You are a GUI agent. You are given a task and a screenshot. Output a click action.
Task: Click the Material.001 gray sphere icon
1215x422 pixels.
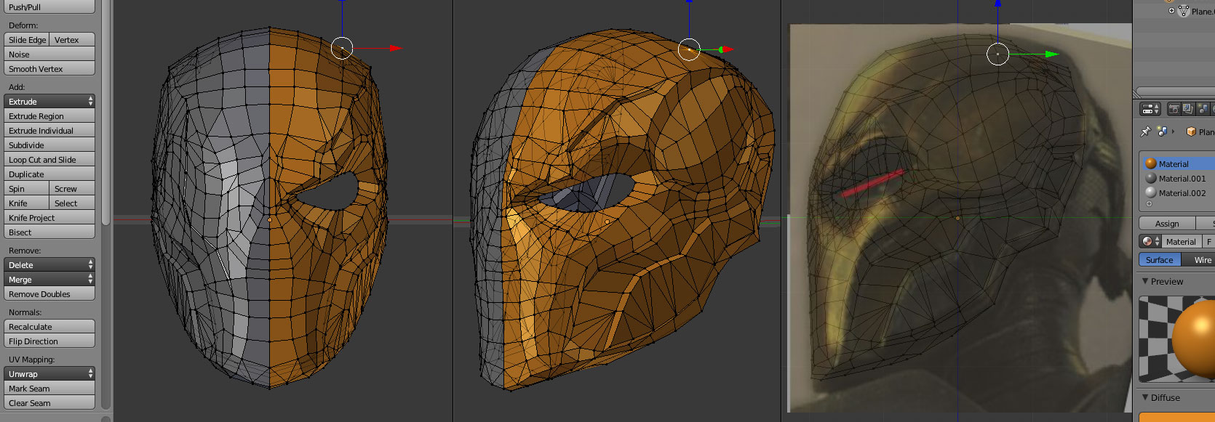coord(1151,178)
